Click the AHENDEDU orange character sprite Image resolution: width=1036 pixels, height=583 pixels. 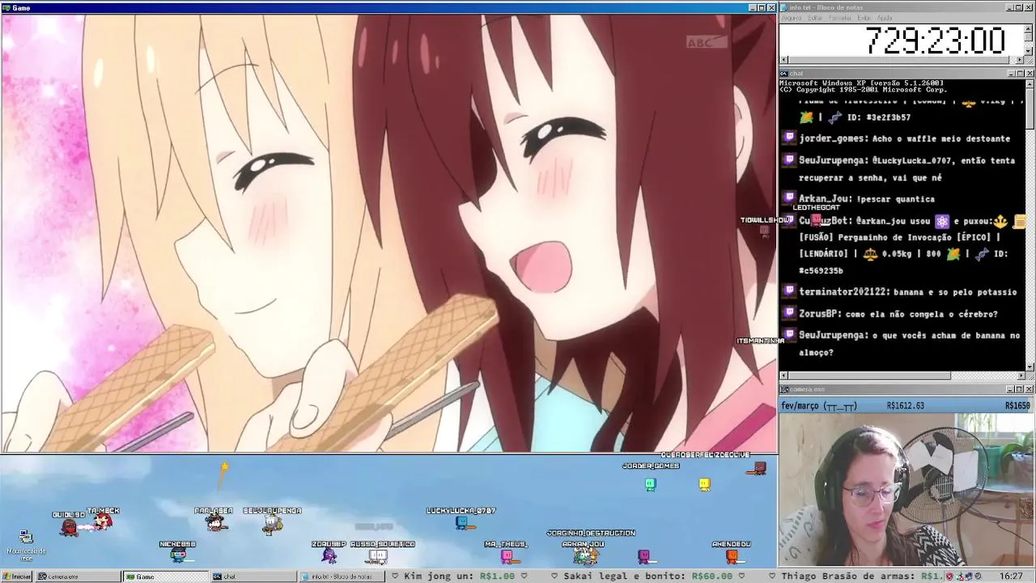(x=732, y=556)
